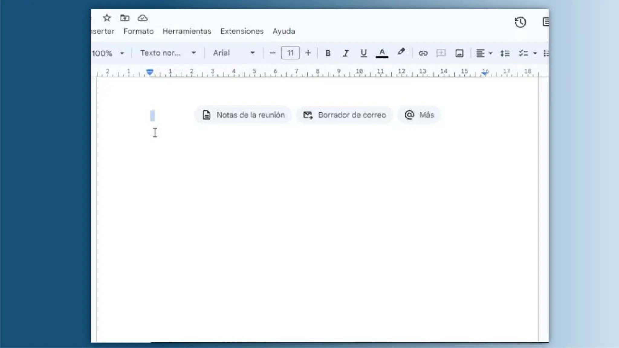Insert an image from toolbar
The height and width of the screenshot is (348, 619).
click(x=459, y=53)
